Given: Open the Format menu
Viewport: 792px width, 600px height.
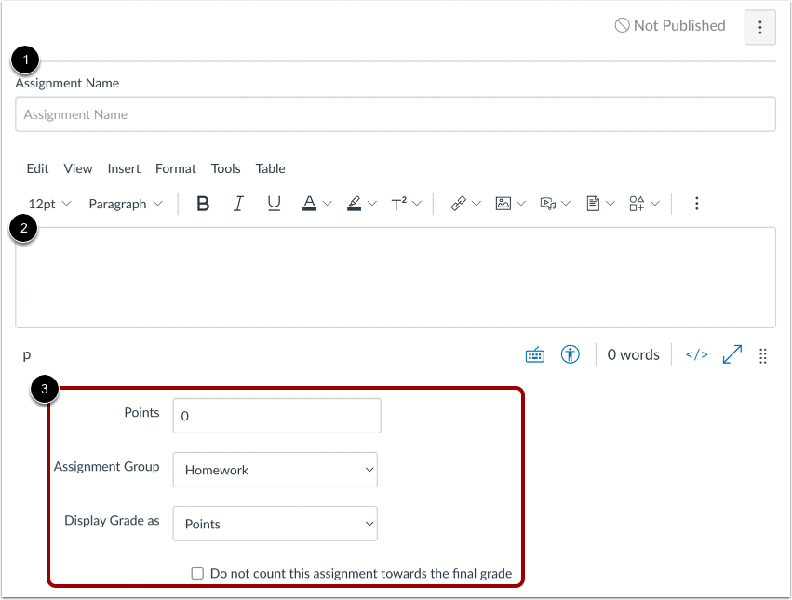Looking at the screenshot, I should [x=175, y=168].
